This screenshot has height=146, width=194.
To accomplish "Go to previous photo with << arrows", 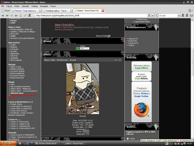I will coord(116,60).
